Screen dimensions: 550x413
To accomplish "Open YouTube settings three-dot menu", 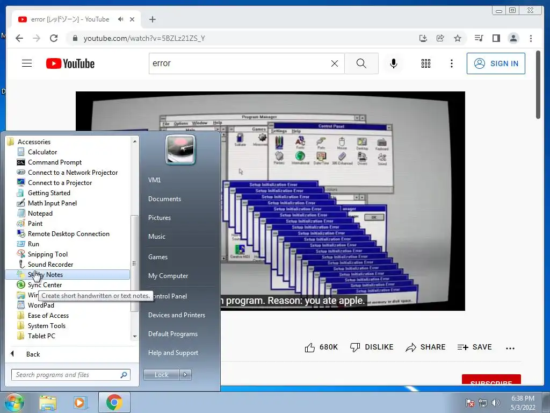I will point(451,63).
